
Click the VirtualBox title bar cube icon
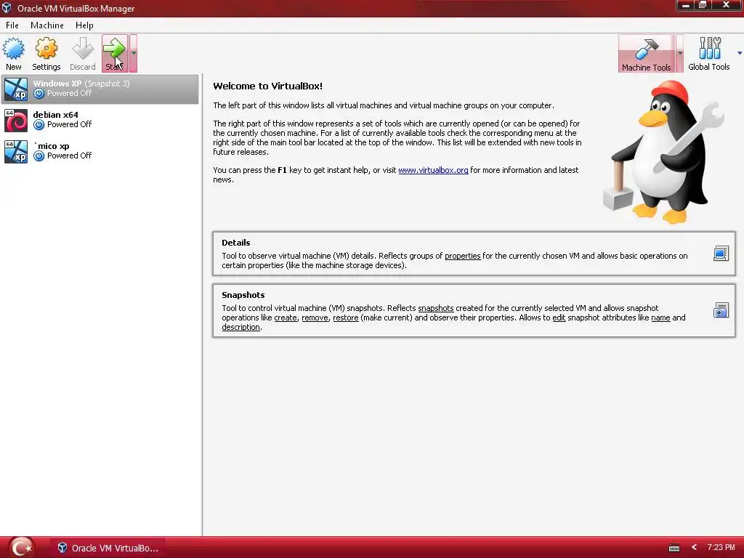pyautogui.click(x=7, y=8)
